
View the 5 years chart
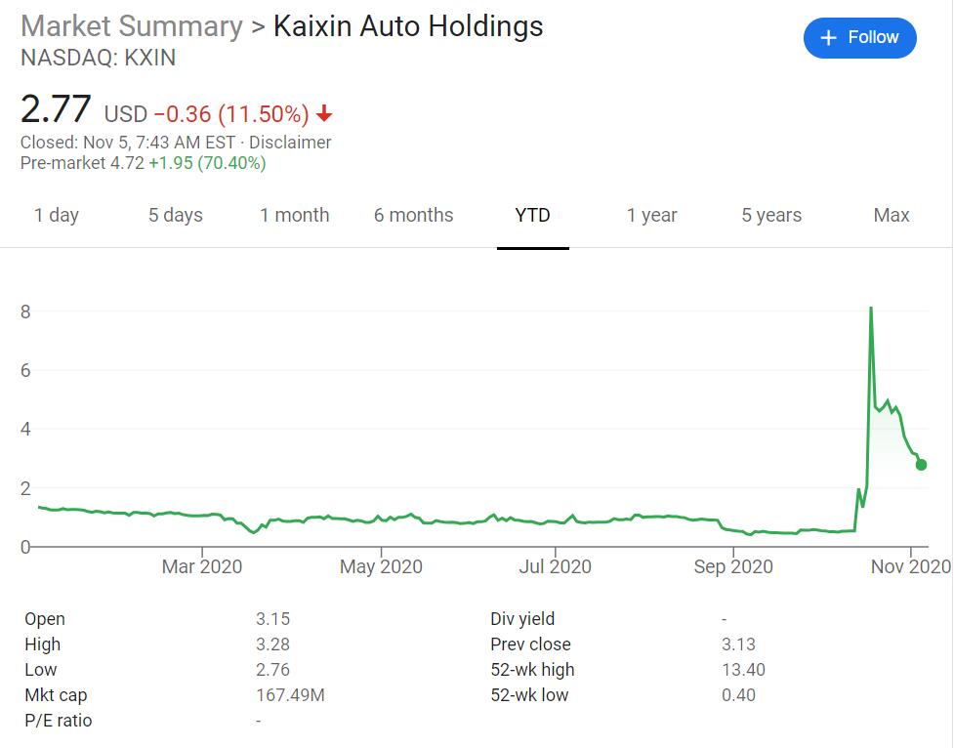770,215
